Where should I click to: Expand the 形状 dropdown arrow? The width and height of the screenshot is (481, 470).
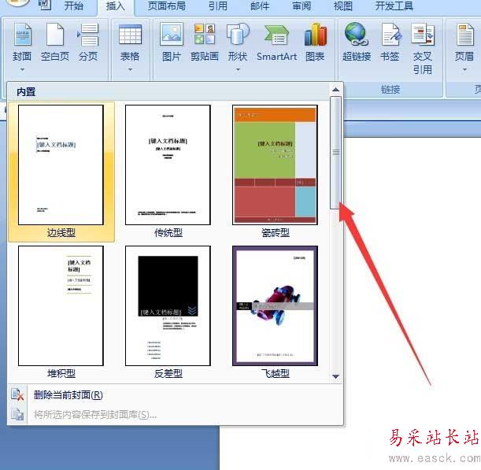pos(238,69)
